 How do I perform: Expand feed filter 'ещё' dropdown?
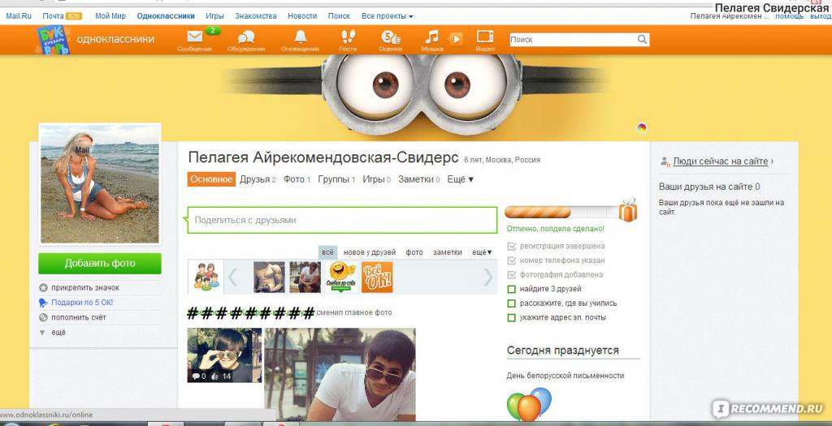[483, 252]
